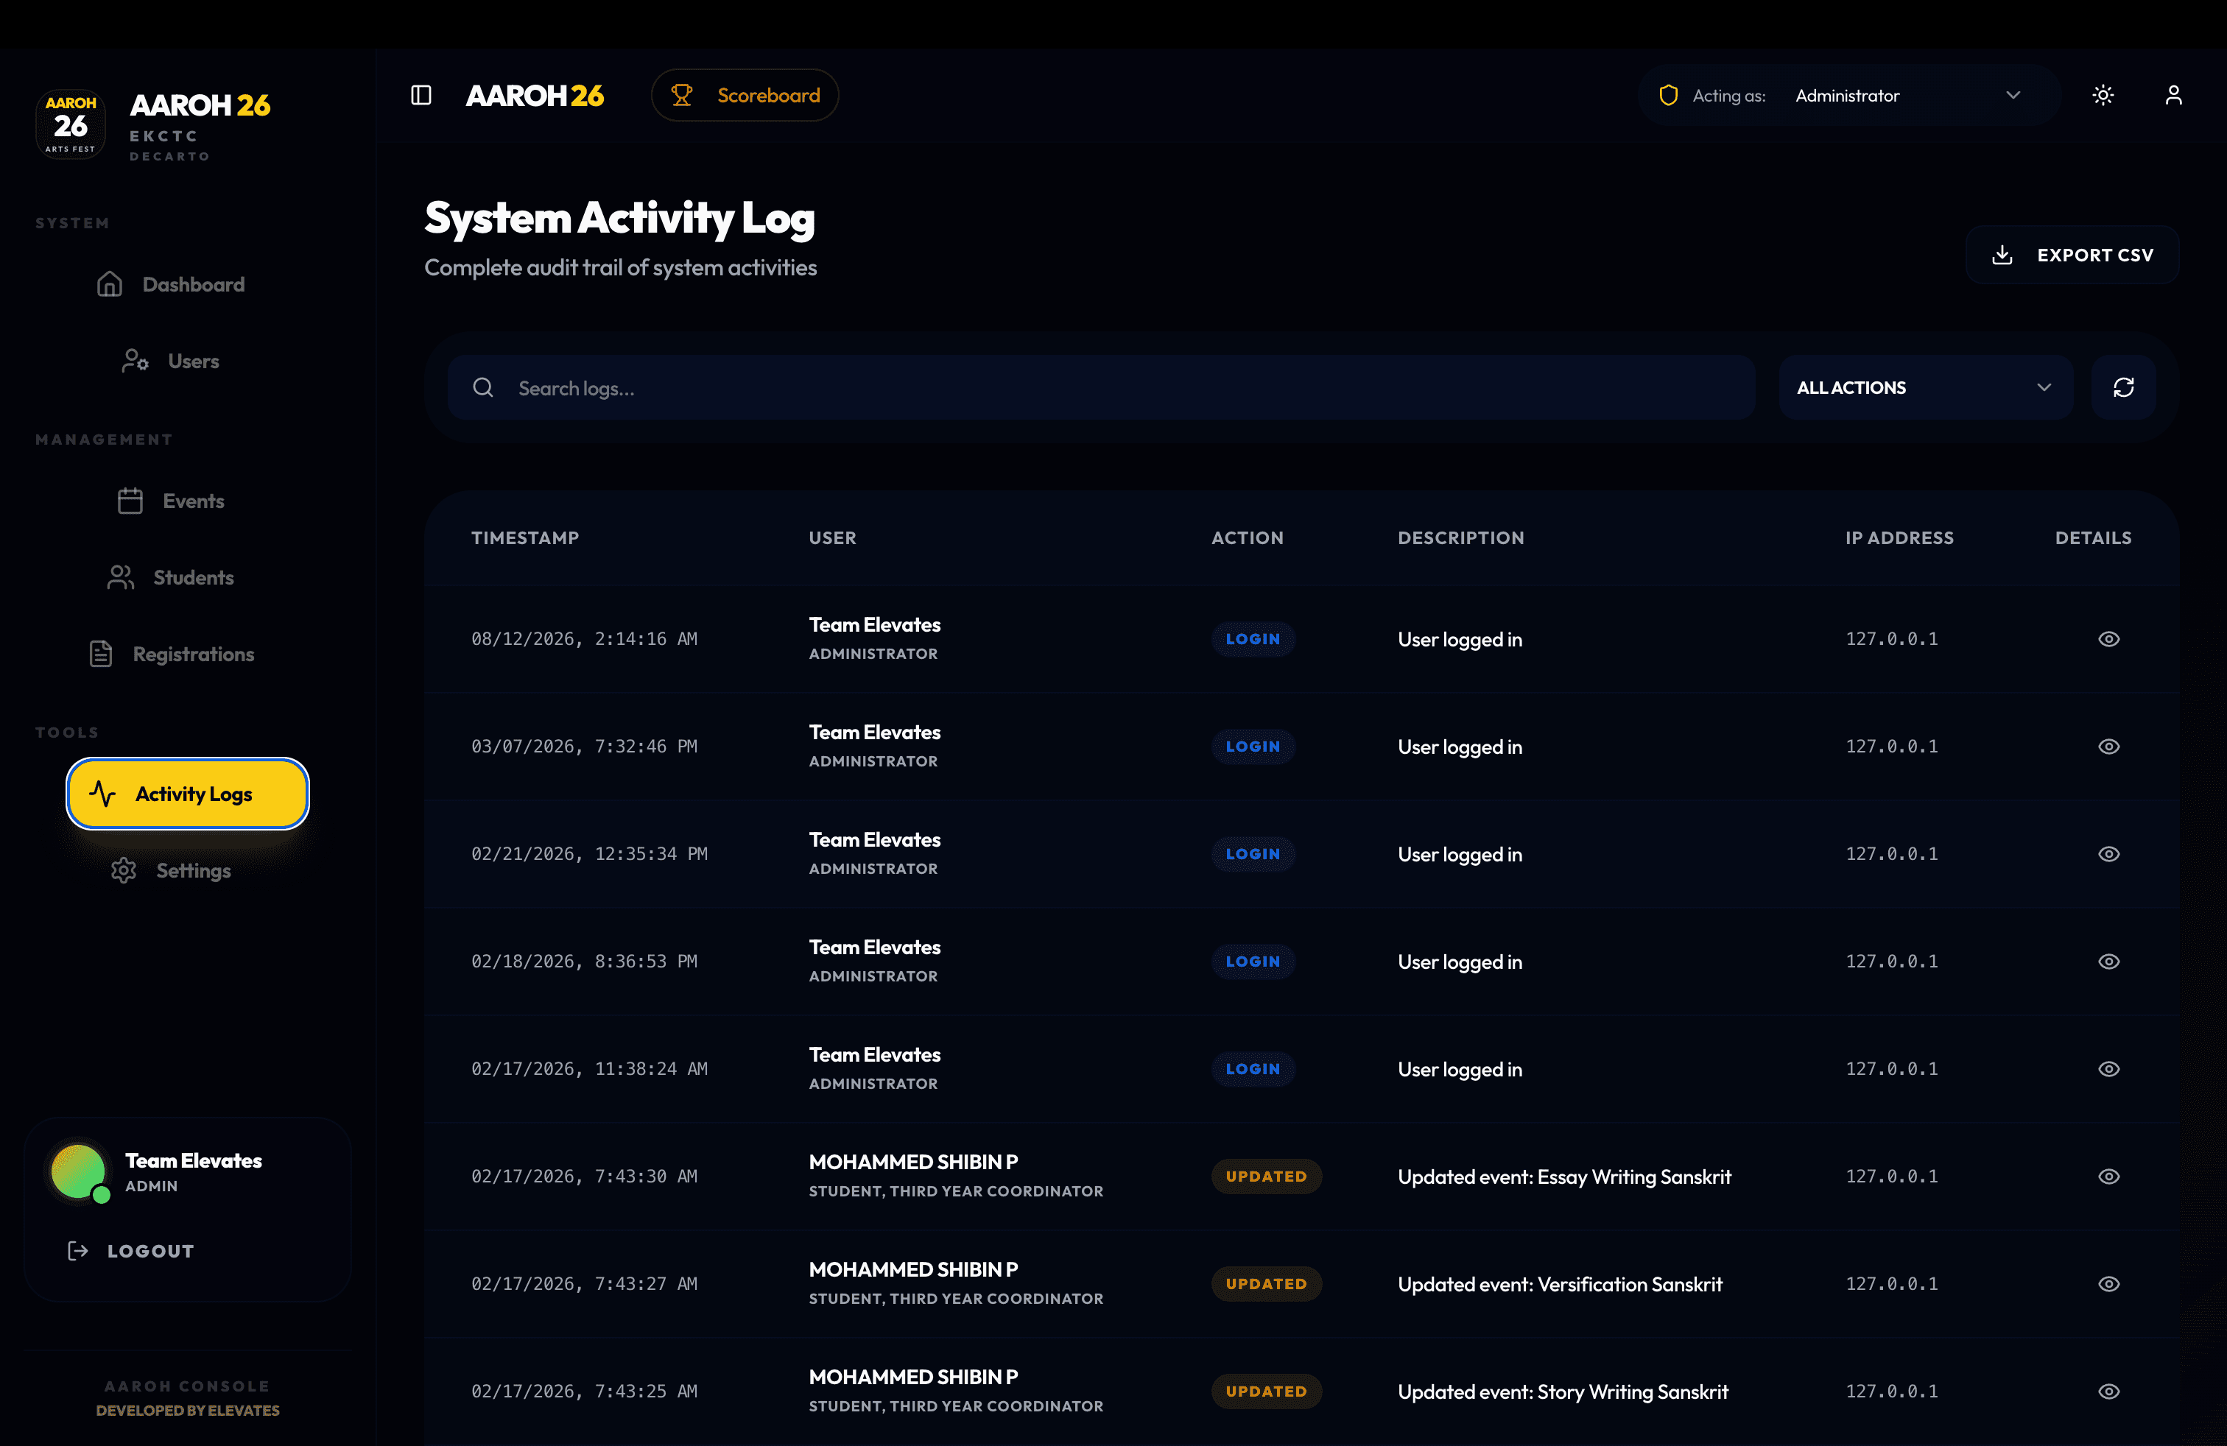2227x1446 pixels.
Task: Open the Scoreboard button
Action: click(745, 96)
